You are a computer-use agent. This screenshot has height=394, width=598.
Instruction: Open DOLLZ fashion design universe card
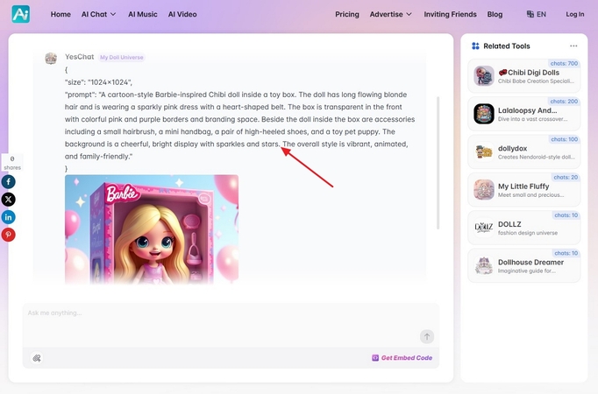coord(524,228)
